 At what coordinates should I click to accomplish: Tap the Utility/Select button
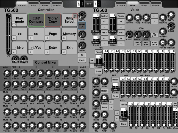tap(69, 20)
